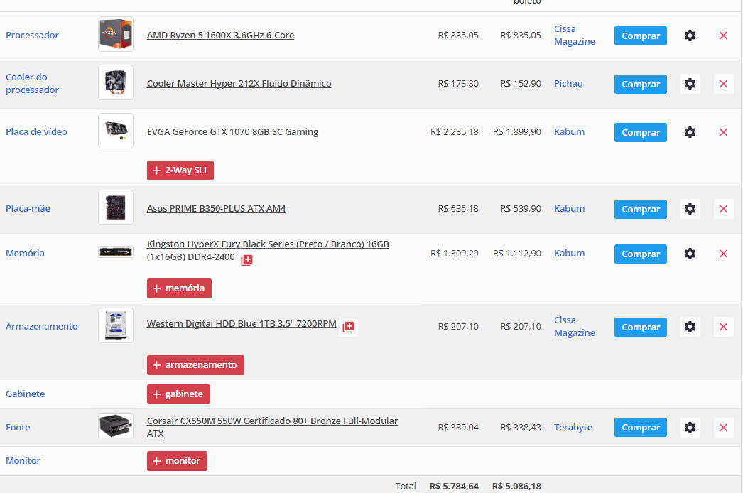Open the Monitor category link
The height and width of the screenshot is (493, 743).
(23, 461)
